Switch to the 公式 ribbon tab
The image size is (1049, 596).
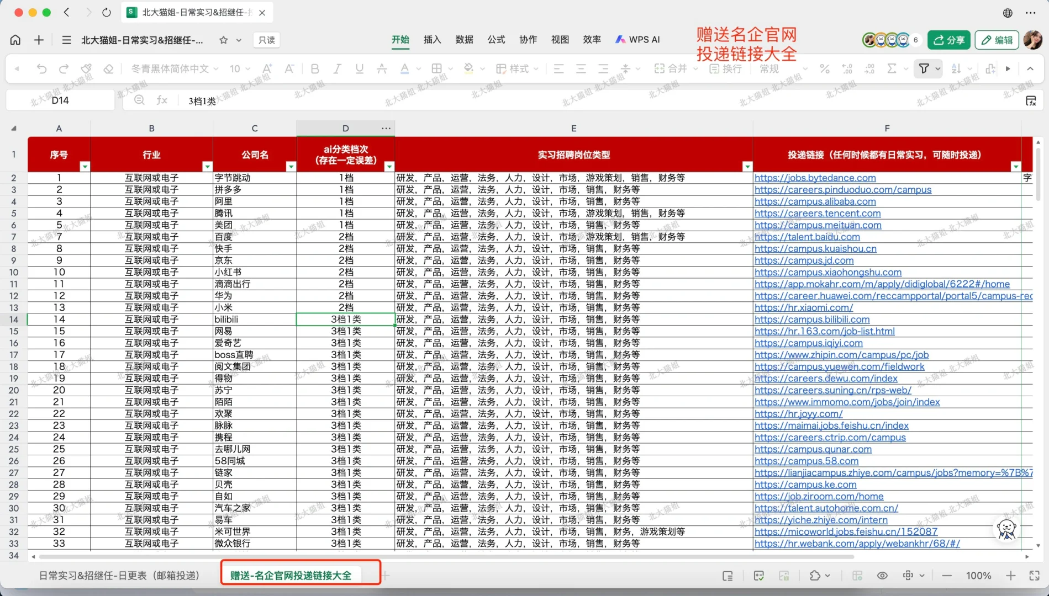click(x=496, y=40)
